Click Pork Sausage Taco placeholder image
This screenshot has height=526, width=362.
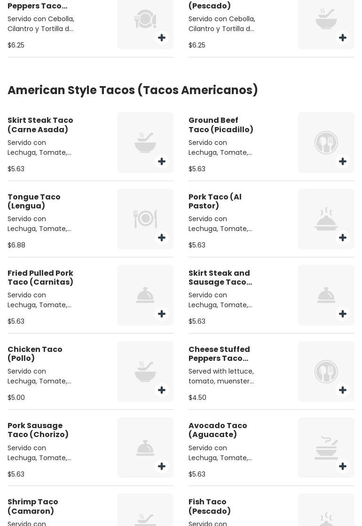click(145, 447)
